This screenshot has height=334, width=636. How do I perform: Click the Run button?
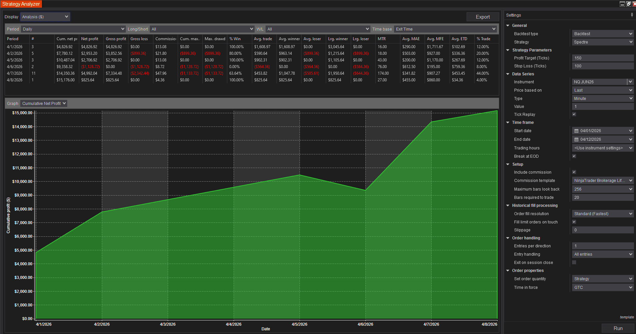click(618, 328)
